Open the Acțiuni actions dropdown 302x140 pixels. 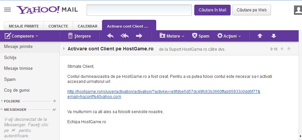(x=229, y=36)
